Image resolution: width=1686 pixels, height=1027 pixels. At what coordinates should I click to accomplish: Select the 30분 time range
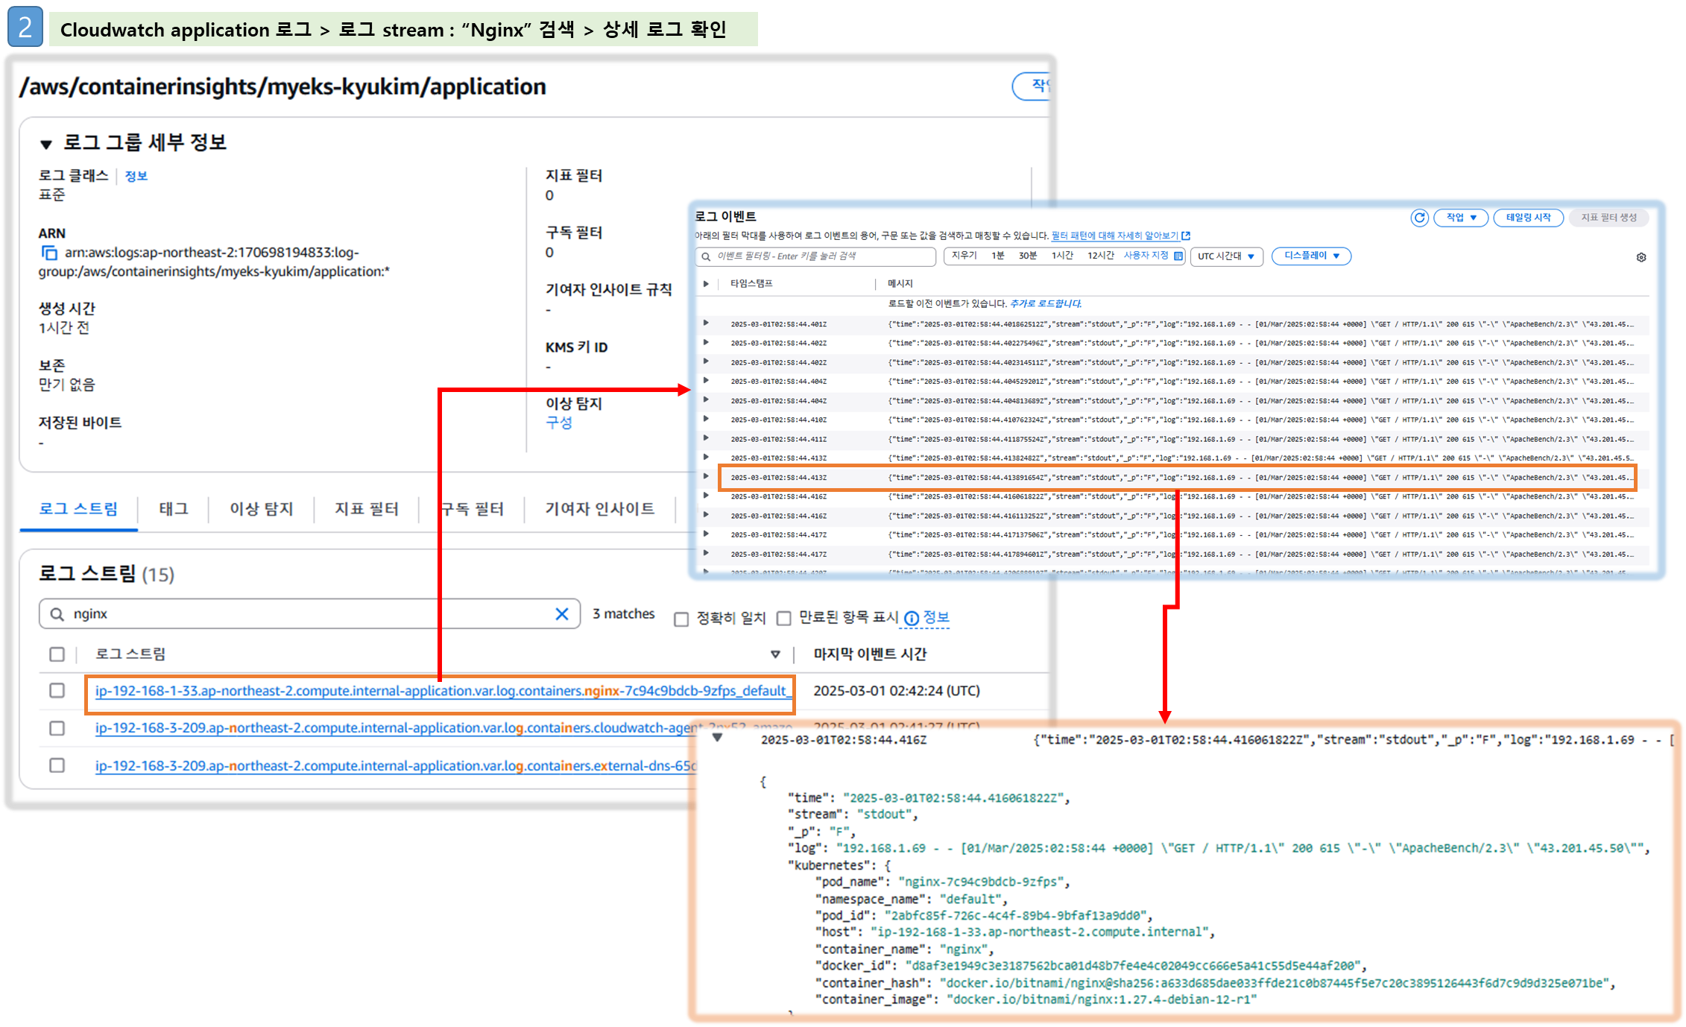pos(1028,256)
